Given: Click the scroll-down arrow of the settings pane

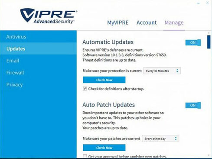Looking at the screenshot, I should (x=209, y=155).
